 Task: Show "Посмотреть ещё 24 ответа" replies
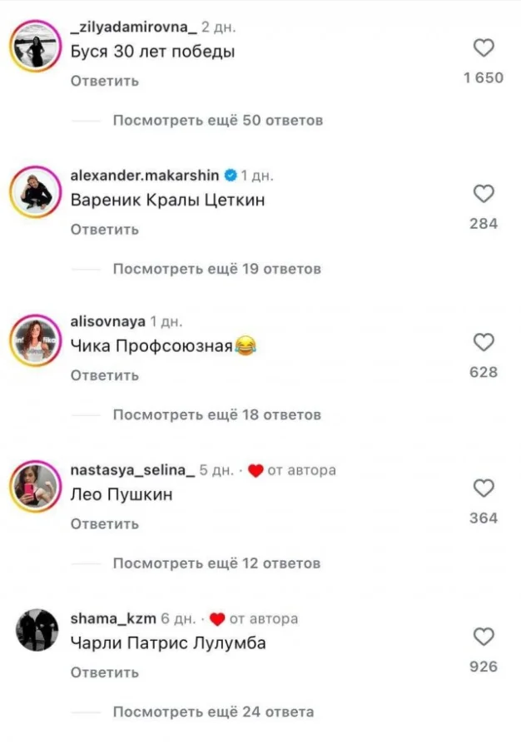(213, 712)
